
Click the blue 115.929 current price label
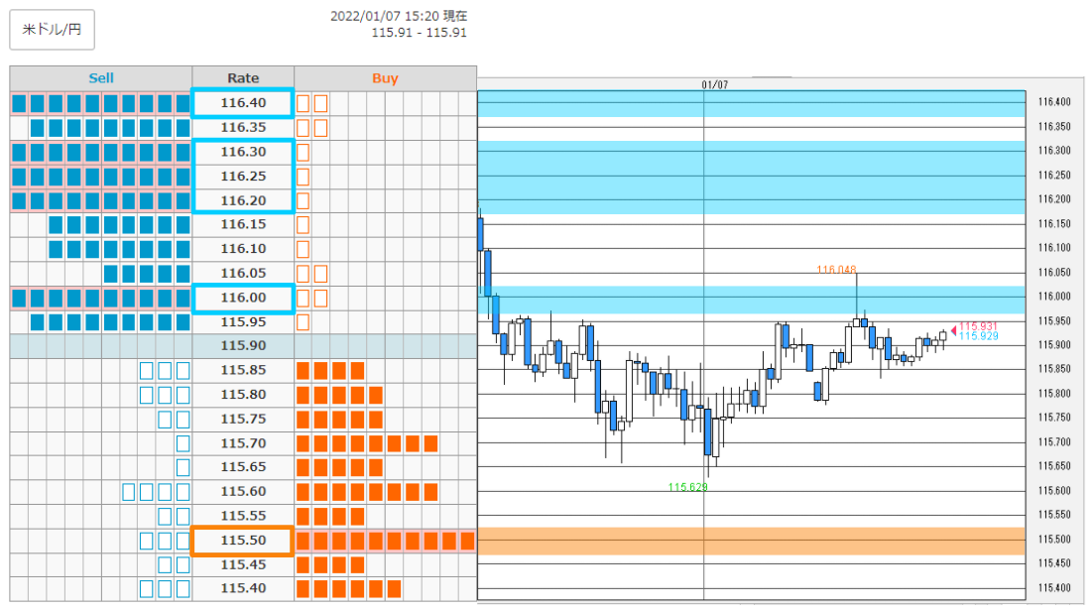click(x=979, y=336)
